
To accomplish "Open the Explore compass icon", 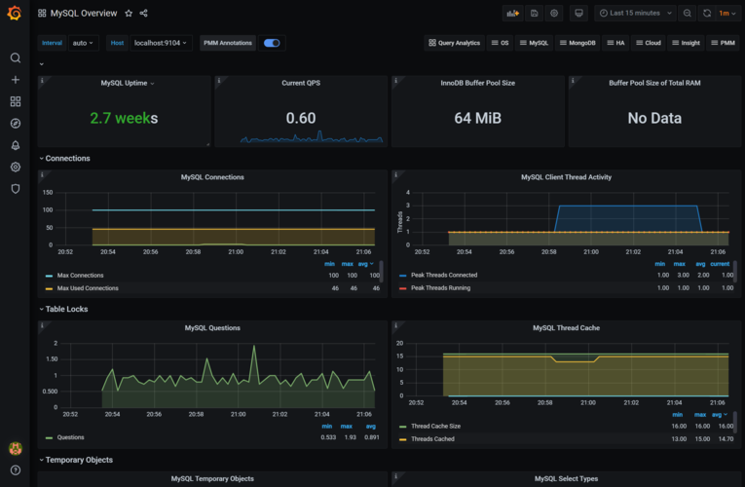I will coord(16,124).
